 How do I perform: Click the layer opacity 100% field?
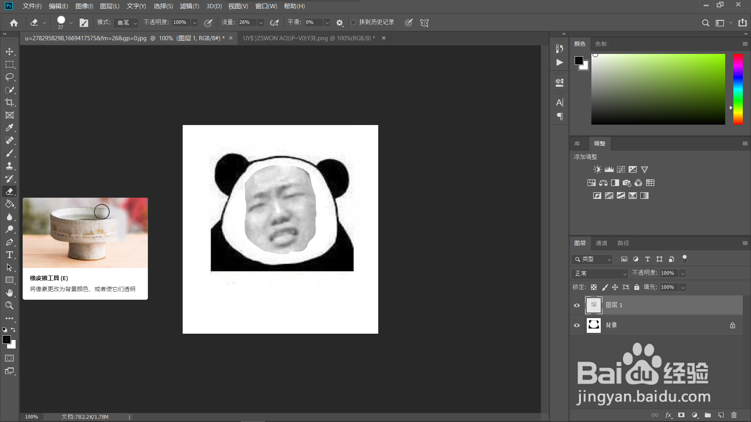[x=668, y=273]
